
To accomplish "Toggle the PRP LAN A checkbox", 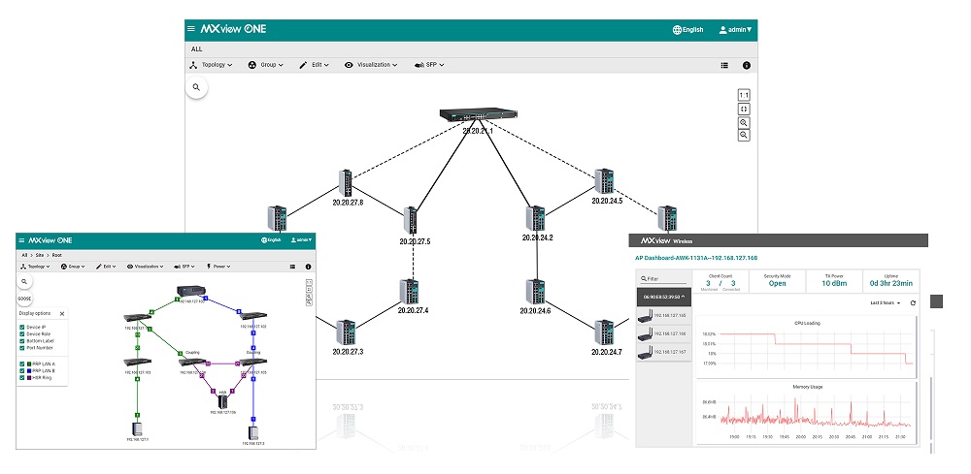I will pyautogui.click(x=22, y=363).
